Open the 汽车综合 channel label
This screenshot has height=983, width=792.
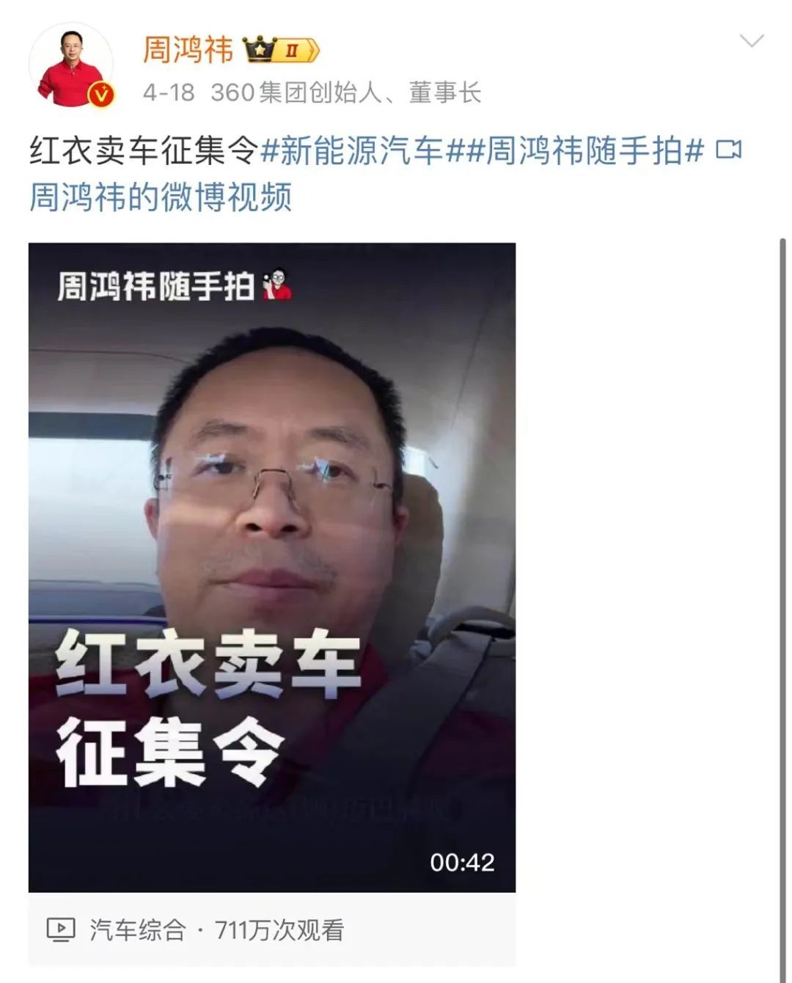138,930
